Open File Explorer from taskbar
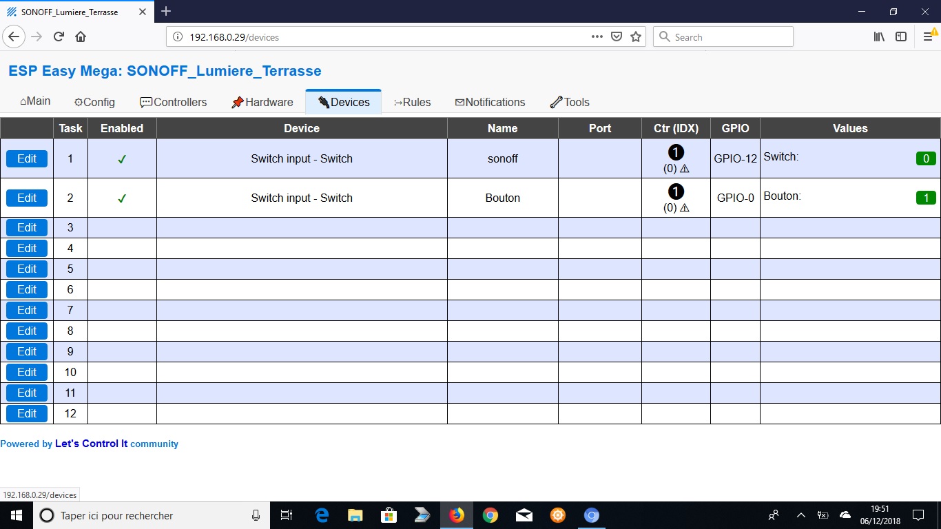Image resolution: width=941 pixels, height=529 pixels. click(x=355, y=515)
